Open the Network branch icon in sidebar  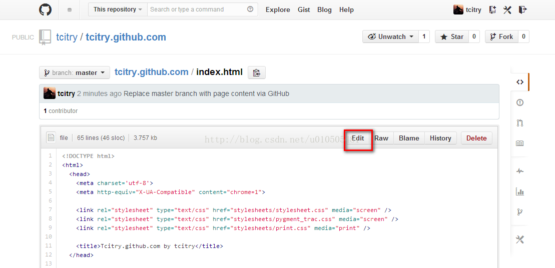tap(519, 212)
